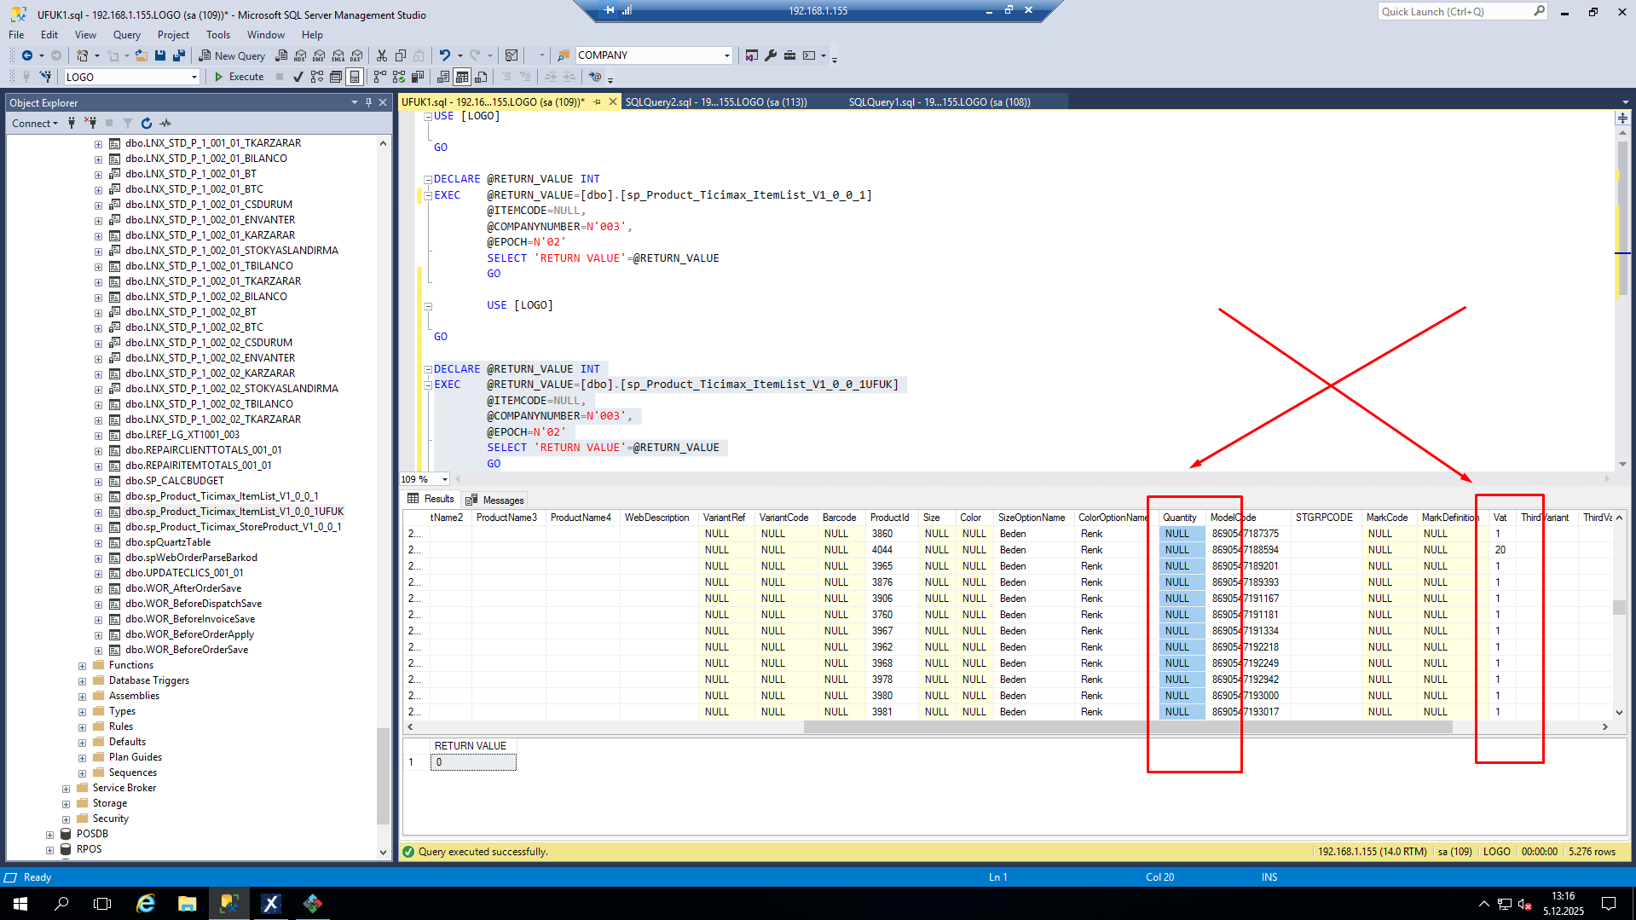Toggle Results to Grid output mode
Image resolution: width=1636 pixels, height=920 pixels.
pyautogui.click(x=462, y=77)
